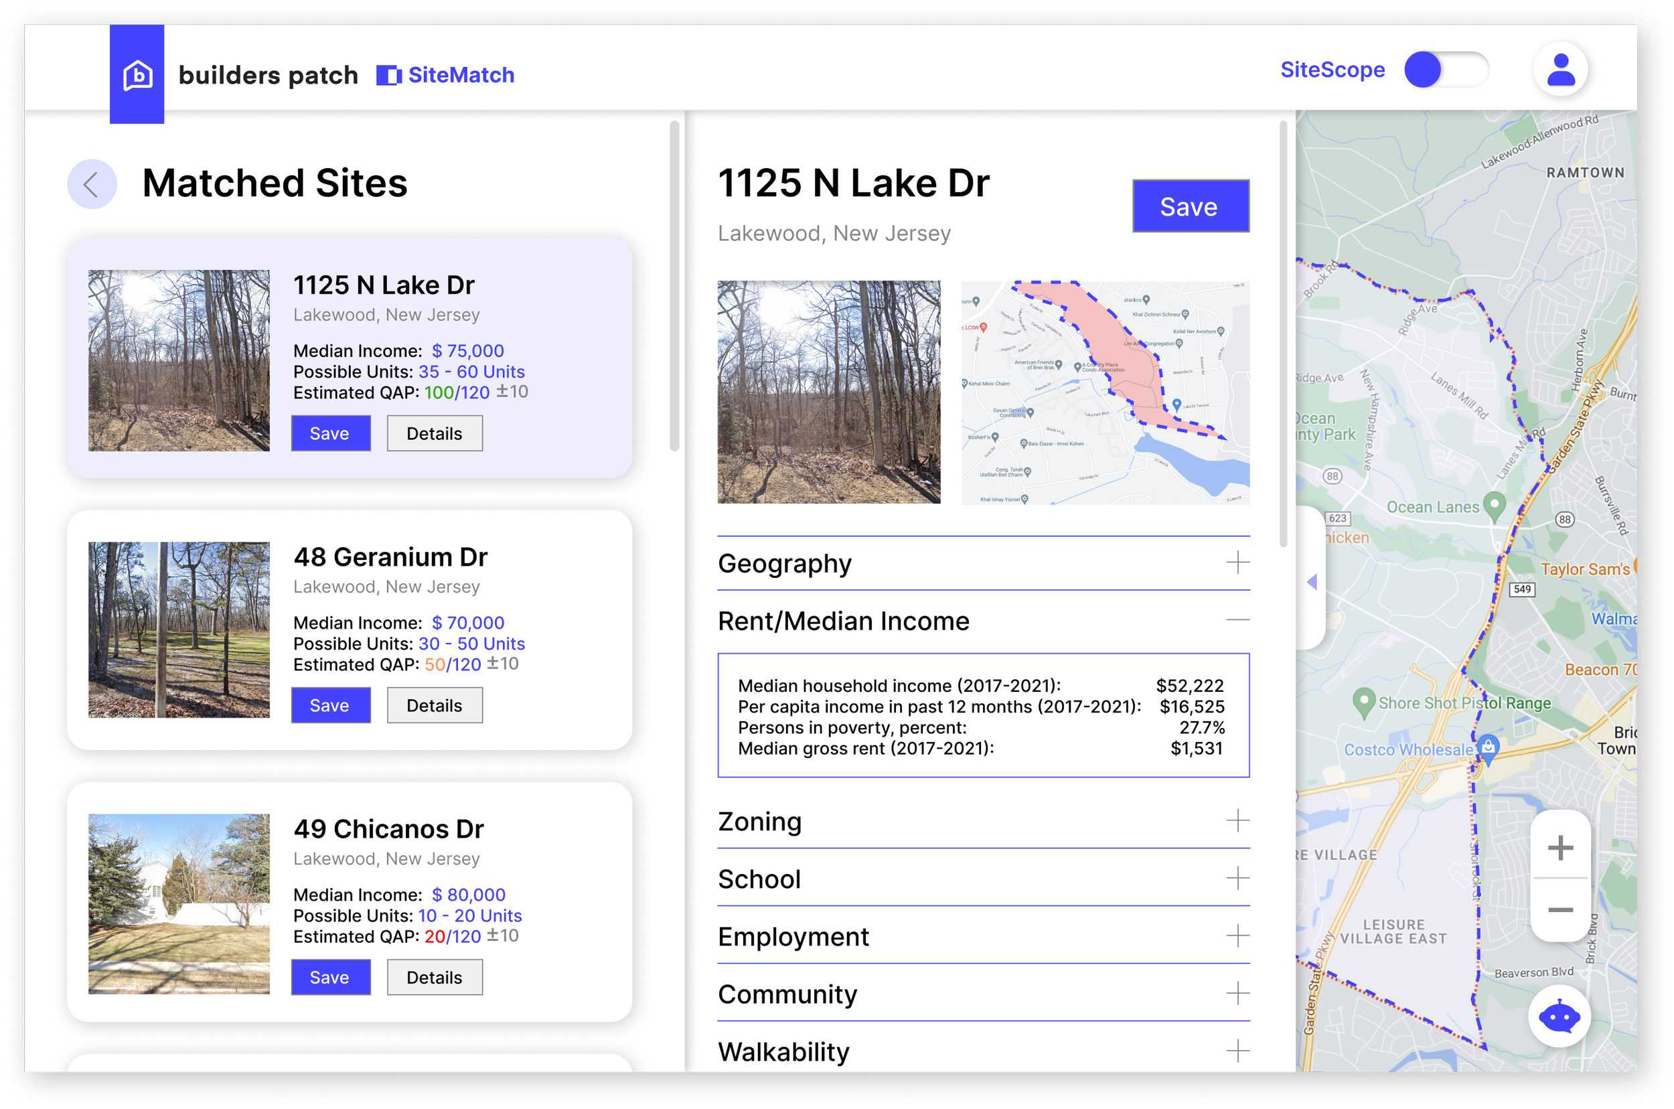The image size is (1674, 1109).
Task: Expand the Geography section
Action: click(1237, 563)
